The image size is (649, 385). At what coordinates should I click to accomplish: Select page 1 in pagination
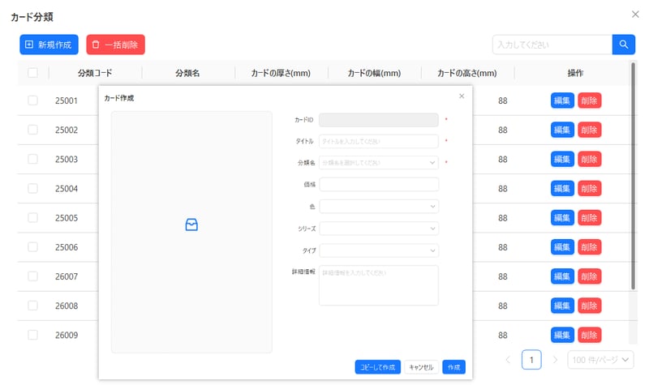(531, 359)
